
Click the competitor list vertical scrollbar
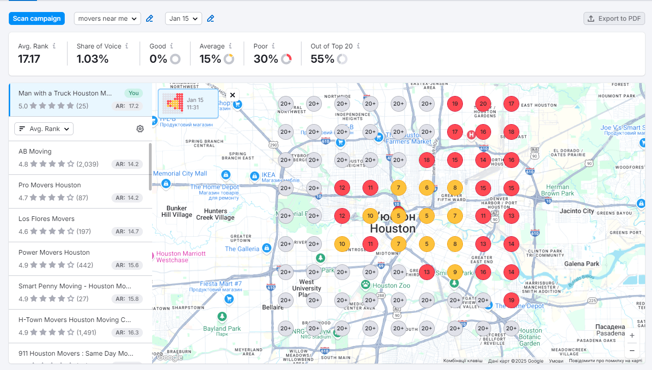[x=150, y=167]
